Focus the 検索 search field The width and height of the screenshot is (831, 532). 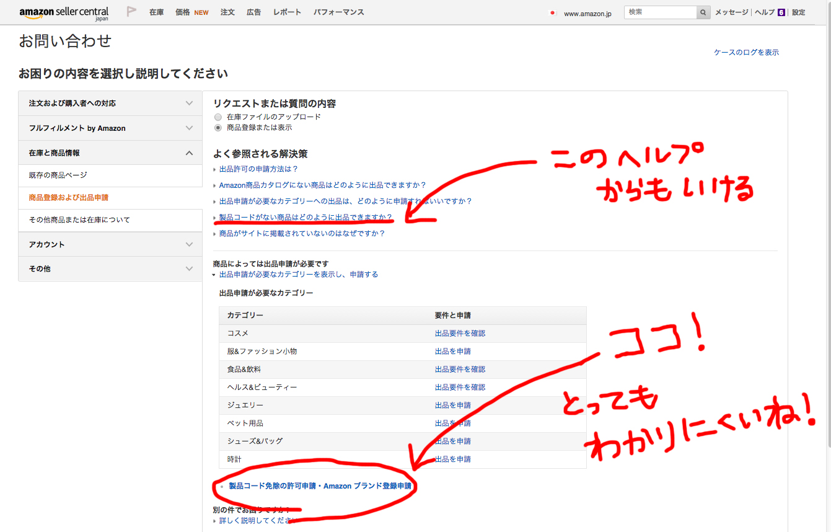point(661,12)
